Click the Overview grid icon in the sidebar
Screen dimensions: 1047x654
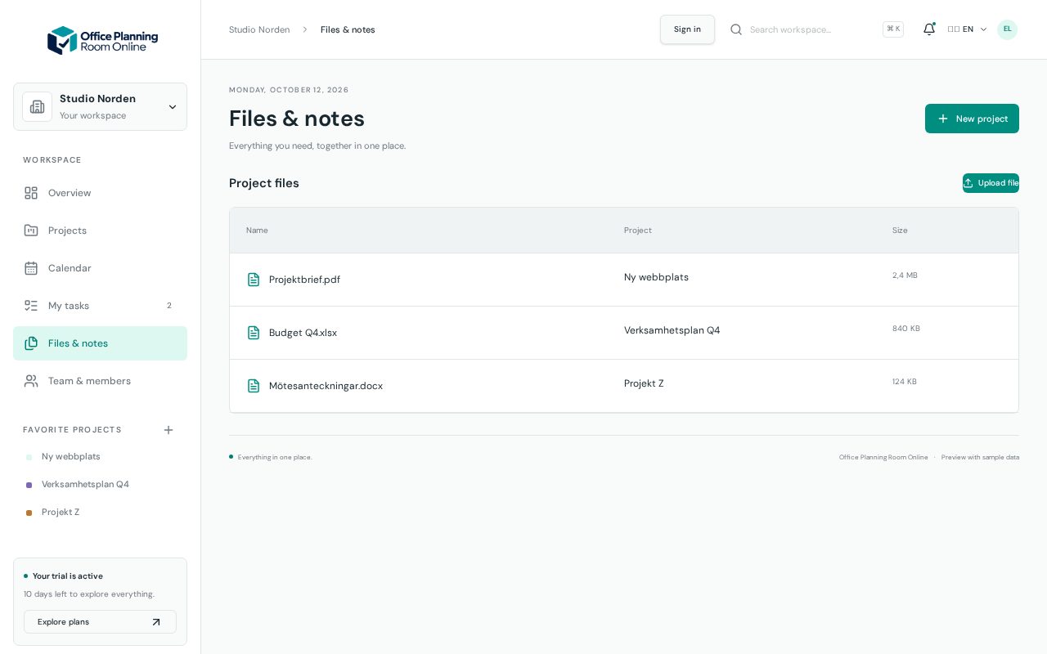click(31, 193)
